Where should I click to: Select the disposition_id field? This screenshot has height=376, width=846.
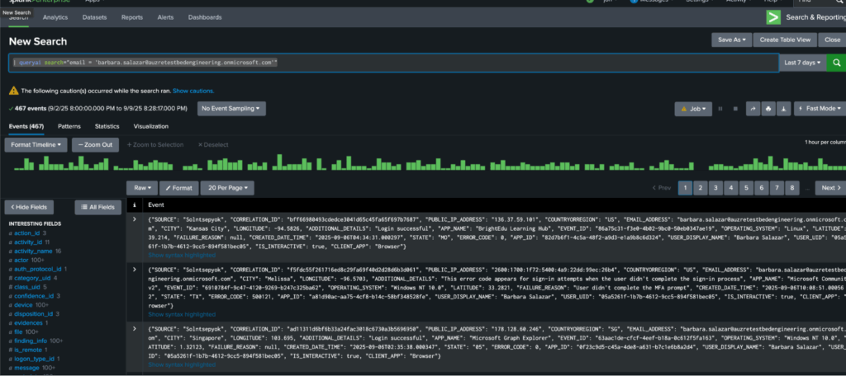coord(33,313)
